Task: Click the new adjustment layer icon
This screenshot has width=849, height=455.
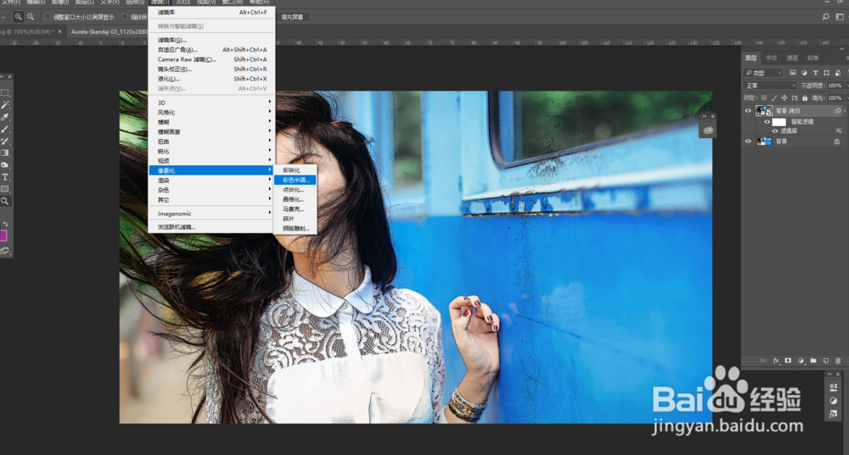Action: pos(801,360)
